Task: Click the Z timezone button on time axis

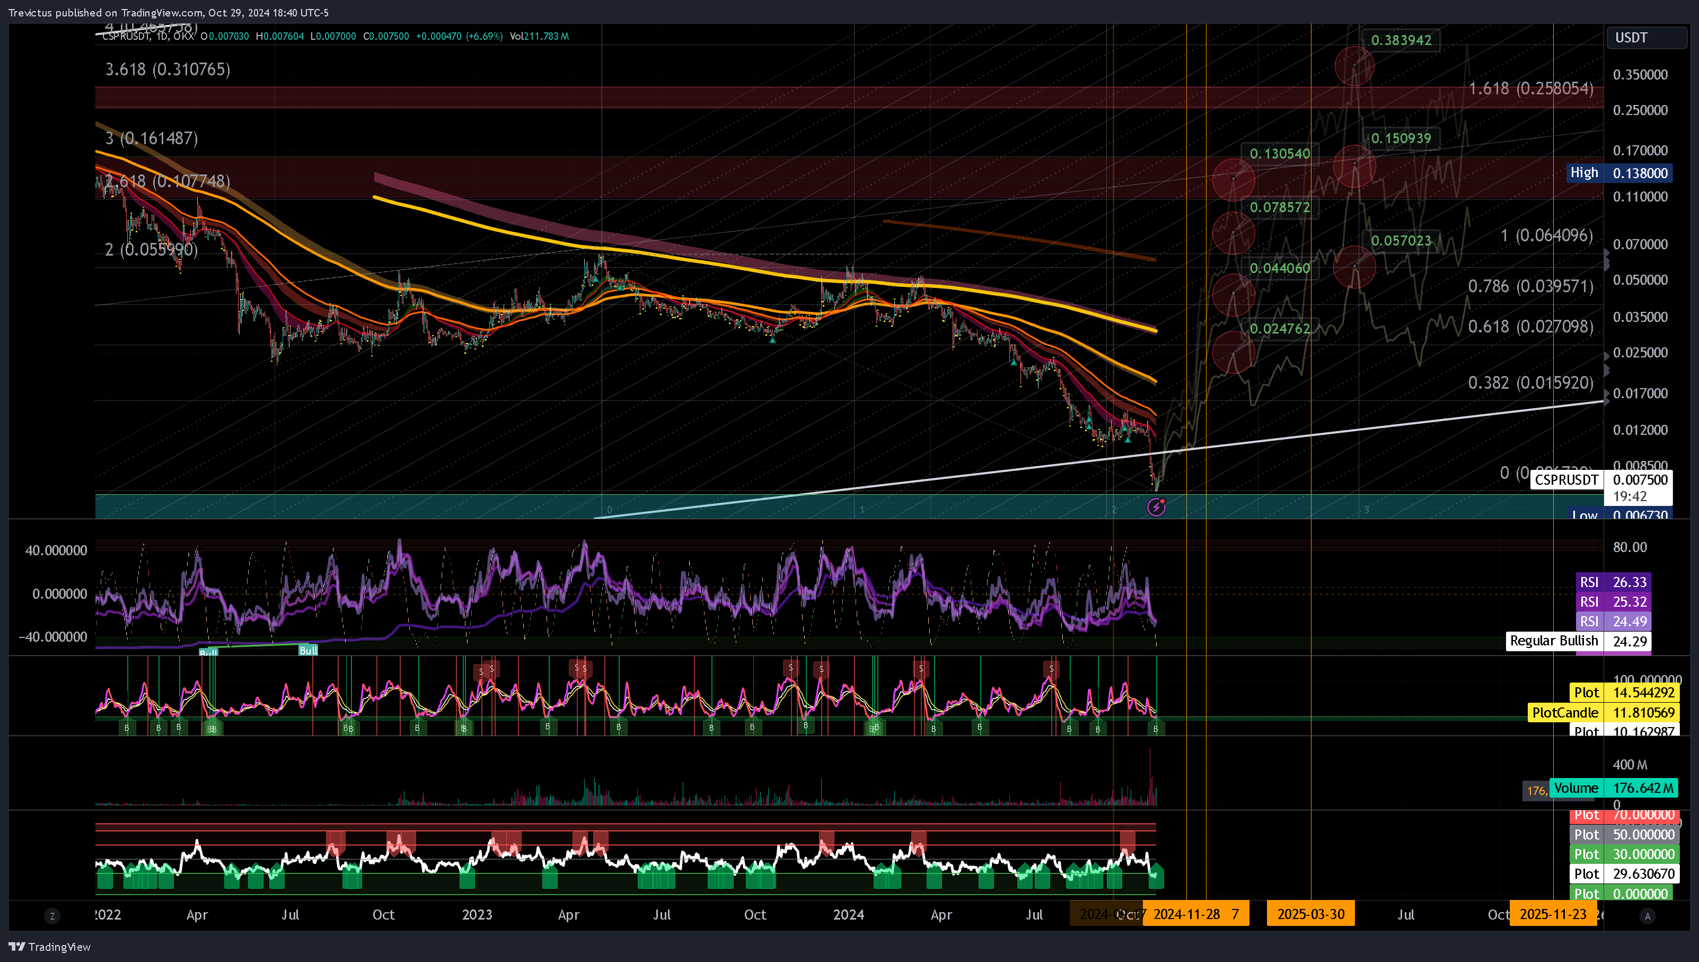Action: [x=52, y=916]
